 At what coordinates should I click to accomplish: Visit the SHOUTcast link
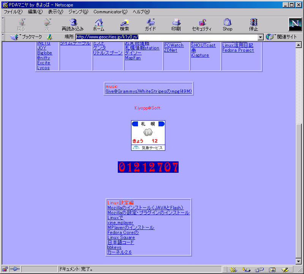tap(203, 45)
